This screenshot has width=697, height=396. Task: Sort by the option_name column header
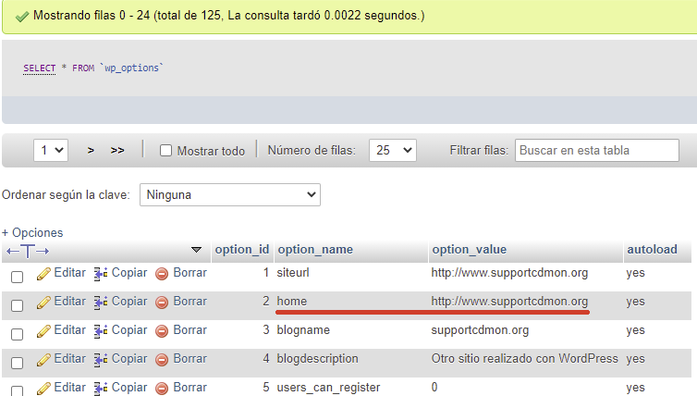coord(315,250)
